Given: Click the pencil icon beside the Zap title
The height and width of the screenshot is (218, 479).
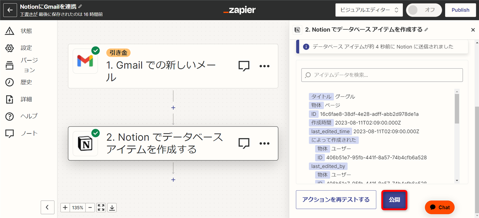Looking at the screenshot, I should click(80, 6).
